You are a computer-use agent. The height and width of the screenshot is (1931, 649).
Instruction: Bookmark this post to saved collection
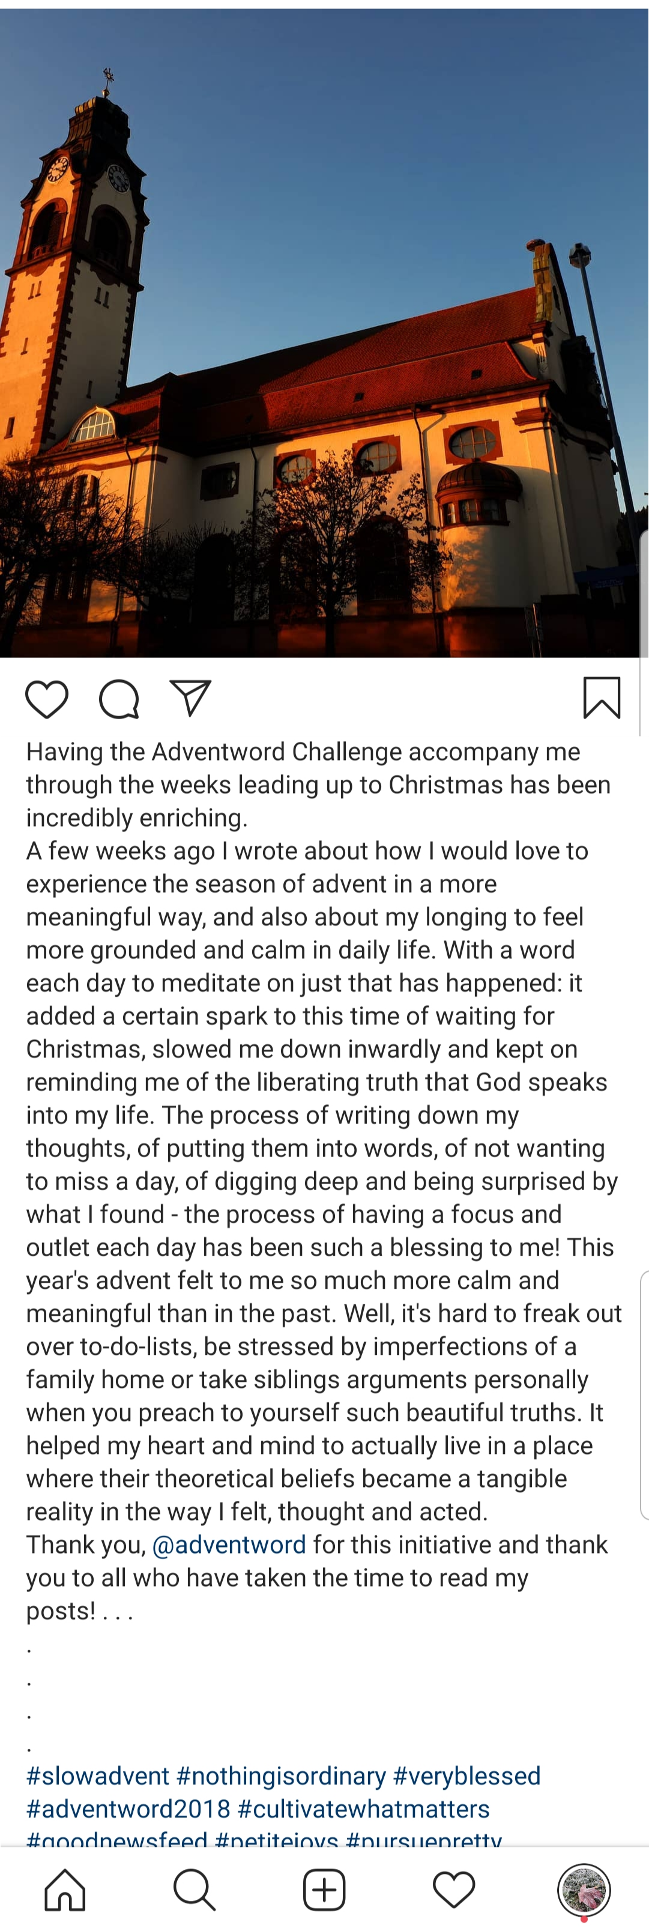coord(602,698)
